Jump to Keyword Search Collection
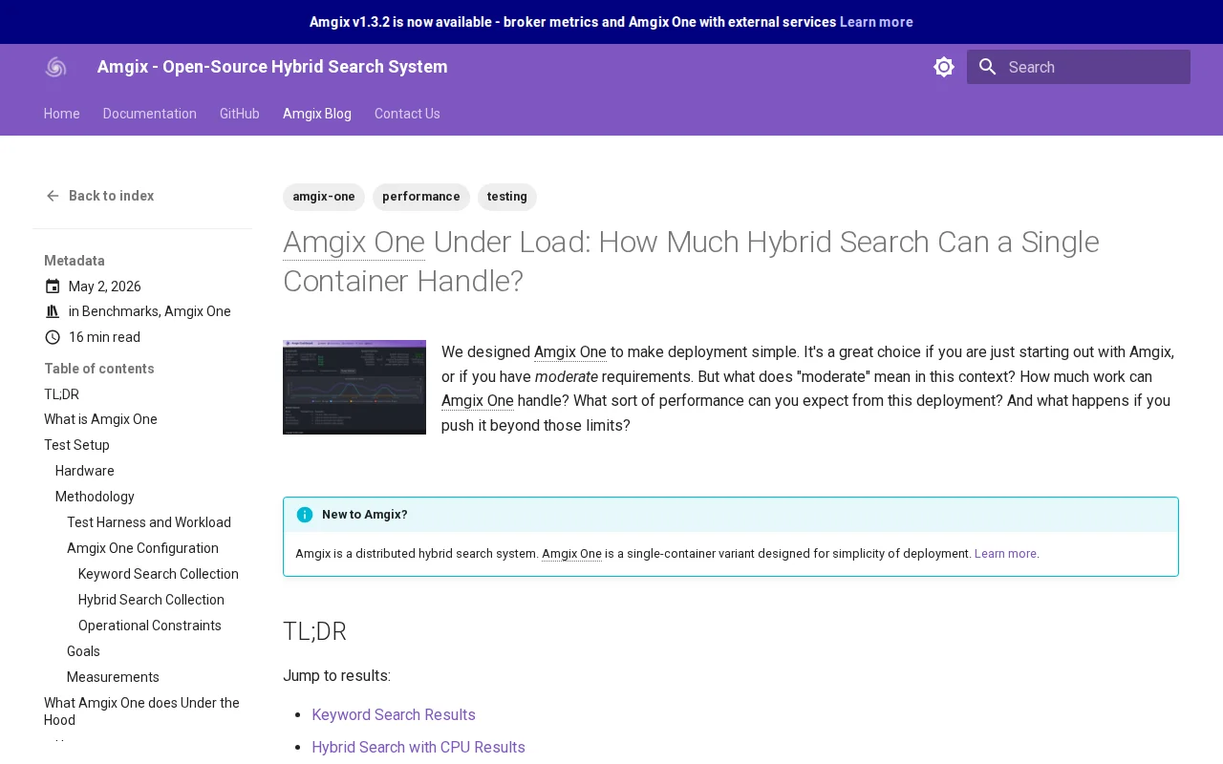 pos(159,574)
